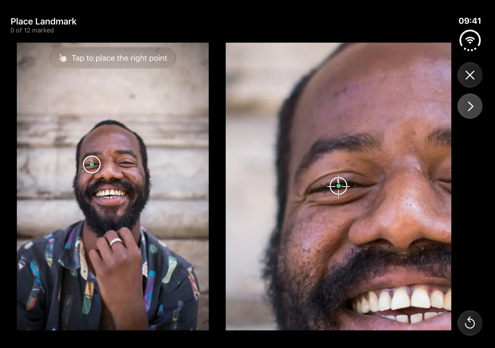Select the landmark marker on the full portrait

[x=92, y=165]
